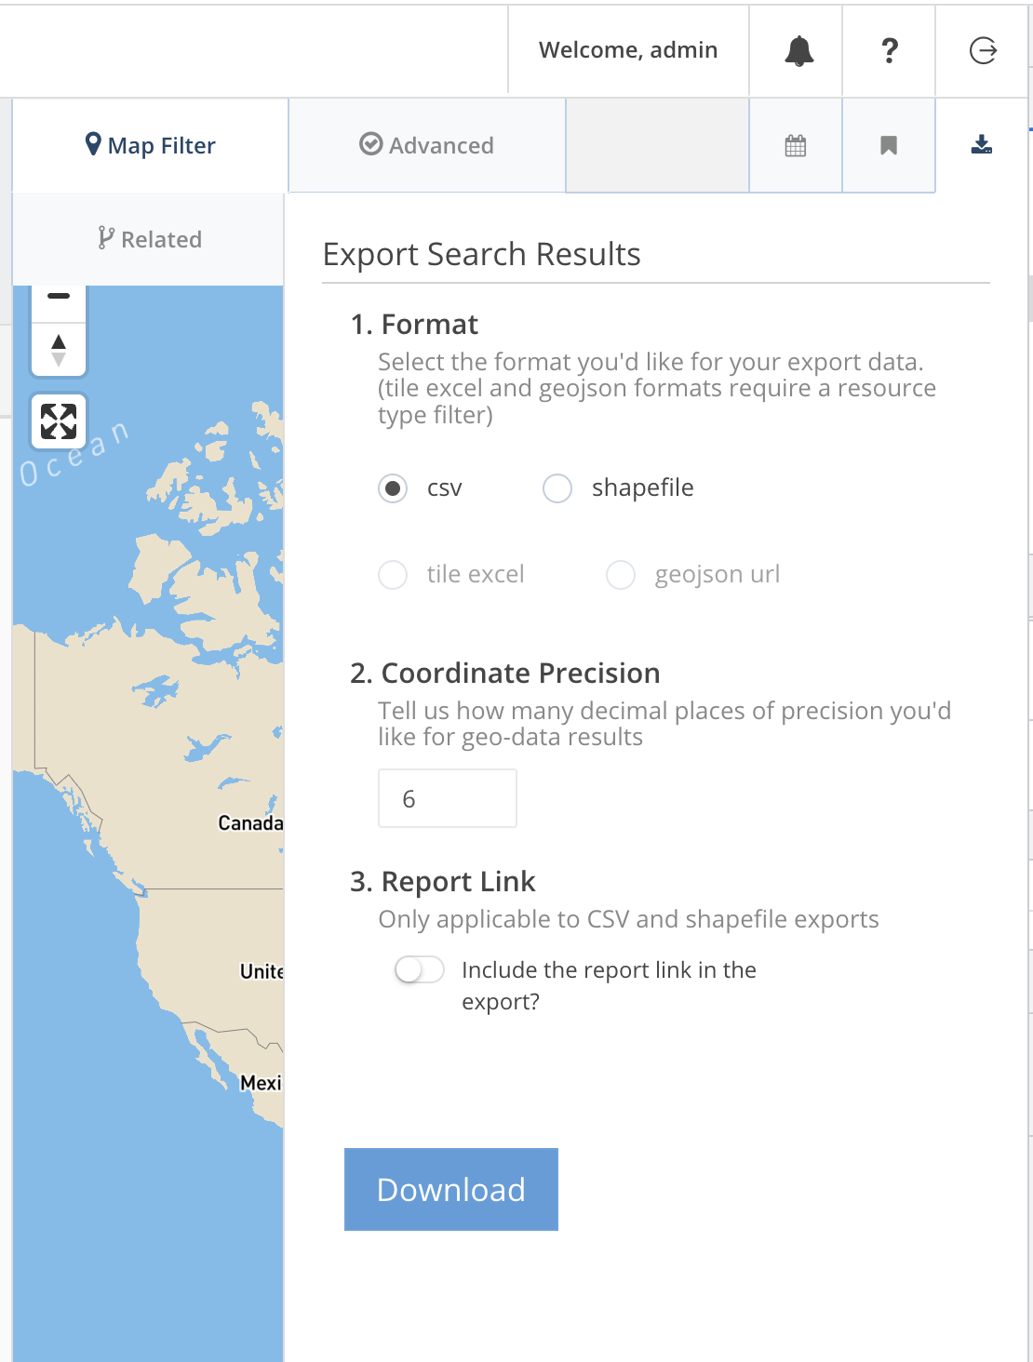The image size is (1033, 1362).
Task: Switch to the Related tab
Action: coord(149,238)
